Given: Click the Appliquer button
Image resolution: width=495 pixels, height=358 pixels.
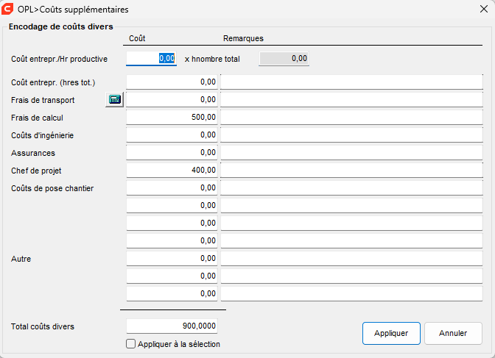Looking at the screenshot, I should tap(391, 333).
